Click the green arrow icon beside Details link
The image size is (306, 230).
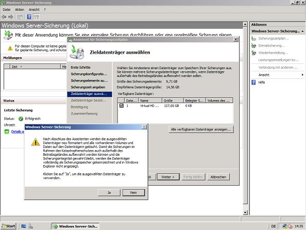coord(7,132)
